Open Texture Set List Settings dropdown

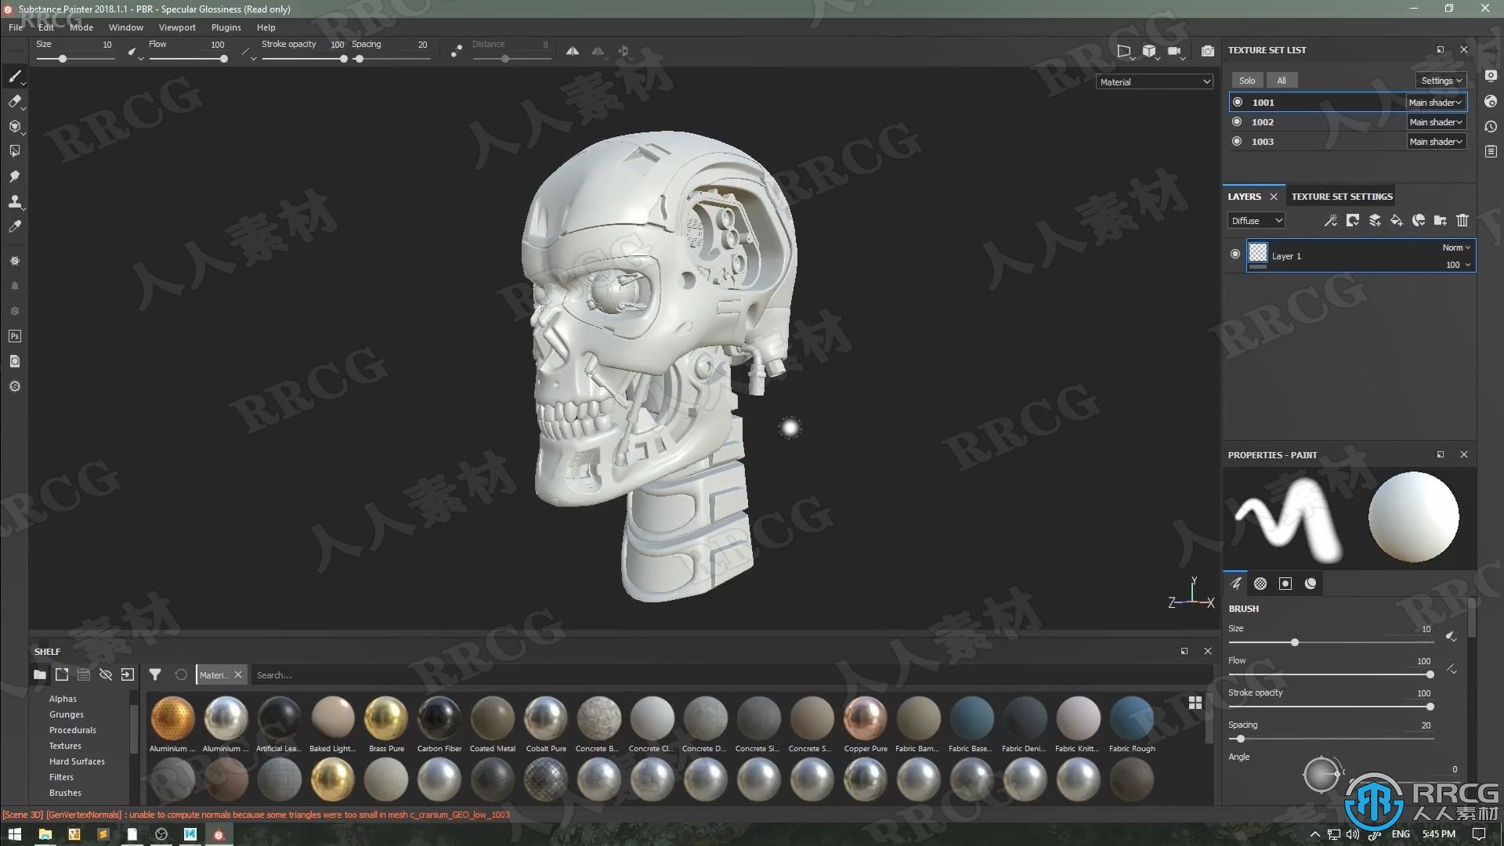tap(1441, 81)
